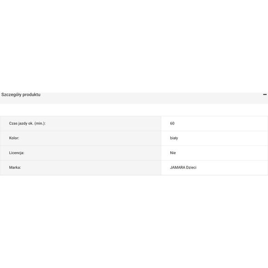Select the ride time value 60
Image resolution: width=268 pixels, height=268 pixels.
point(172,124)
